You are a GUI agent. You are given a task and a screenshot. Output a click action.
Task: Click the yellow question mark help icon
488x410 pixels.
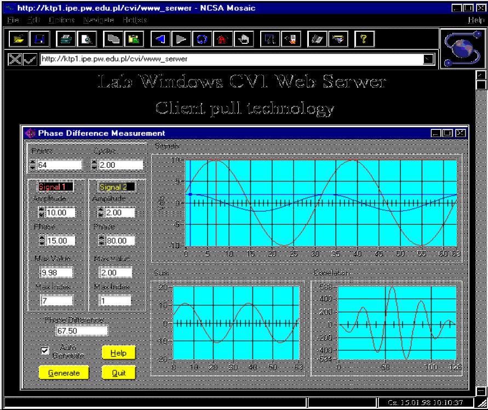364,39
